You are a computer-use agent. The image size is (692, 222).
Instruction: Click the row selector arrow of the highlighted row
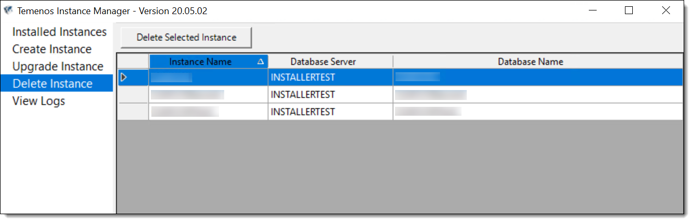(x=124, y=77)
